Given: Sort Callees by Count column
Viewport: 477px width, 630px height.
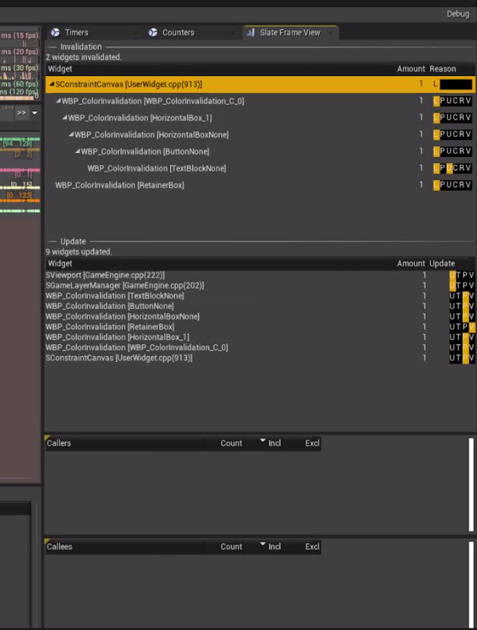Looking at the screenshot, I should pyautogui.click(x=231, y=547).
